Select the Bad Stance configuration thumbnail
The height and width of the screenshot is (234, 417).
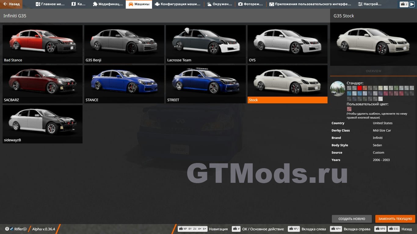click(42, 44)
